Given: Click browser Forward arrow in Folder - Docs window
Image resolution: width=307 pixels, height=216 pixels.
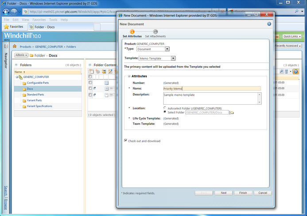Looking at the screenshot, I should point(14,12).
